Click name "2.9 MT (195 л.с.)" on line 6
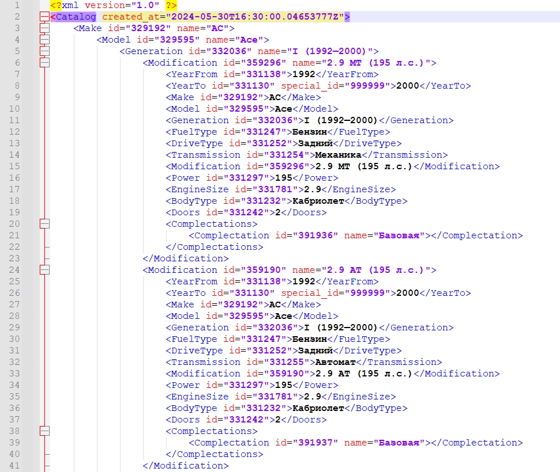560x472 pixels. (375, 63)
